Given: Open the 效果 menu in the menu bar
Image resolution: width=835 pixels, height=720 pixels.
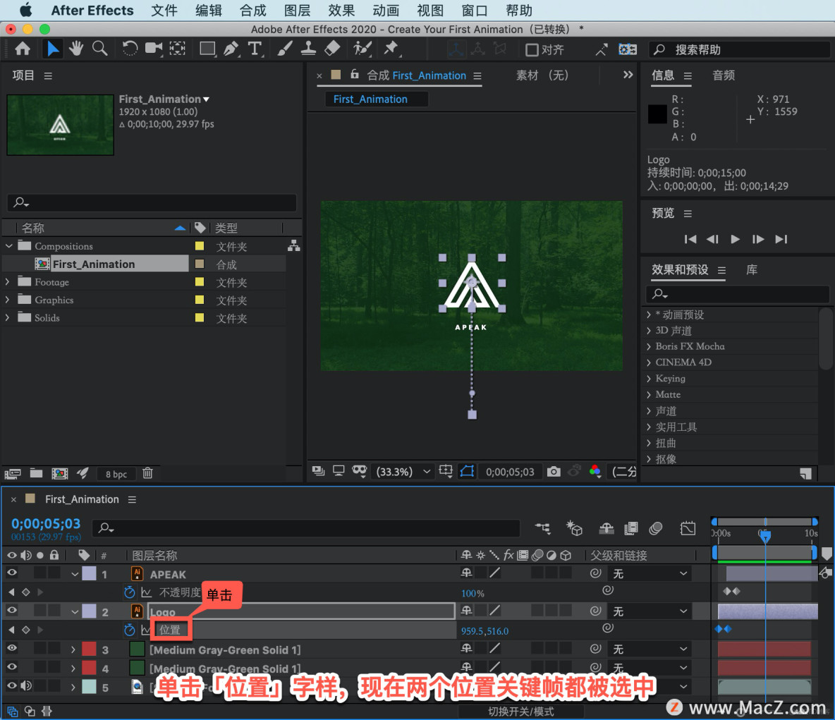Looking at the screenshot, I should click(341, 10).
